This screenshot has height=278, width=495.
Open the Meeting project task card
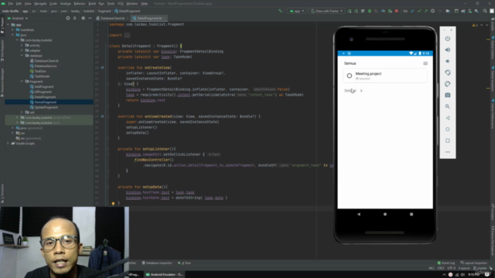click(x=385, y=76)
